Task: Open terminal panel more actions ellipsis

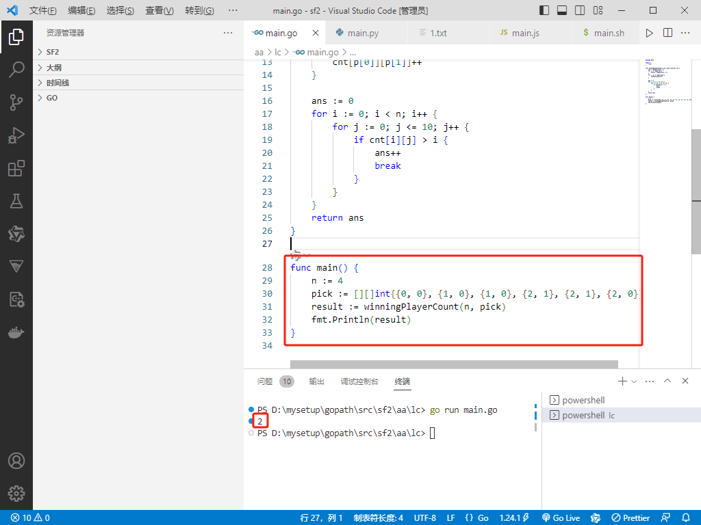Action: click(650, 381)
